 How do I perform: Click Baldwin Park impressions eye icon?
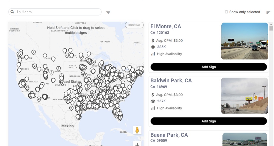click(153, 101)
